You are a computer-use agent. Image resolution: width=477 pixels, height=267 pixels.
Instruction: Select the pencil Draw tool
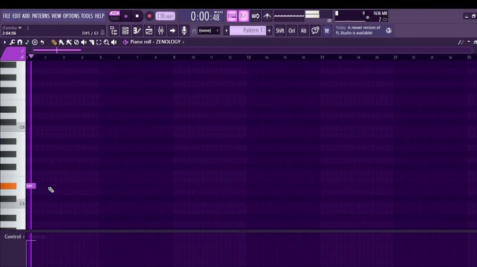click(54, 42)
